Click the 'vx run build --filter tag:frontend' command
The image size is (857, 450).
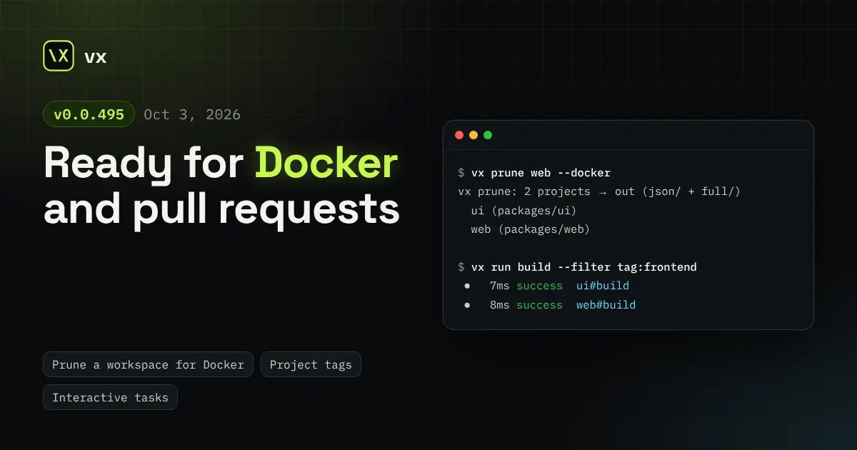tap(583, 267)
